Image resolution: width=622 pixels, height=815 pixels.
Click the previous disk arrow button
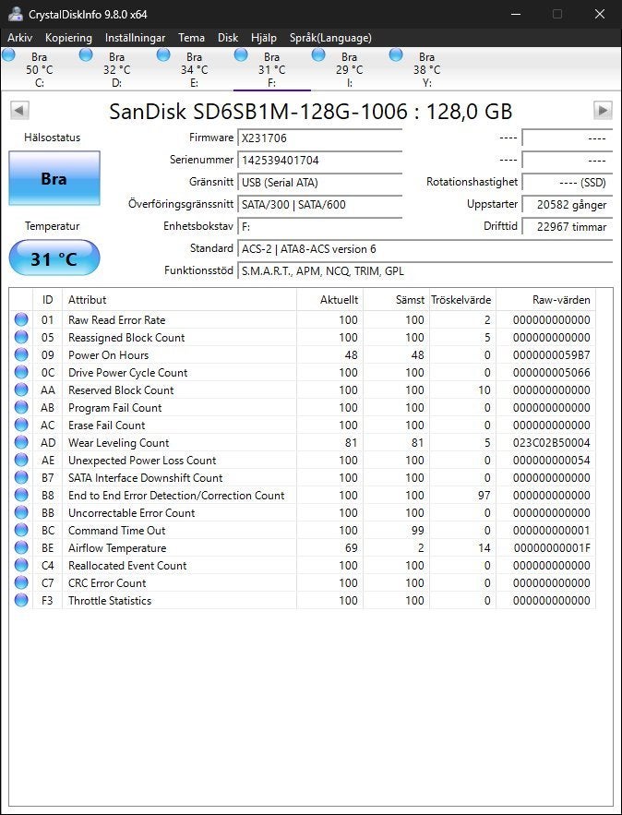point(19,110)
